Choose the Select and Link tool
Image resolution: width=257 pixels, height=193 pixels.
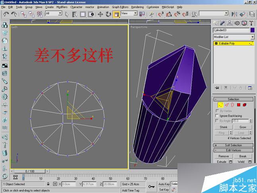pyautogui.click(x=23, y=14)
